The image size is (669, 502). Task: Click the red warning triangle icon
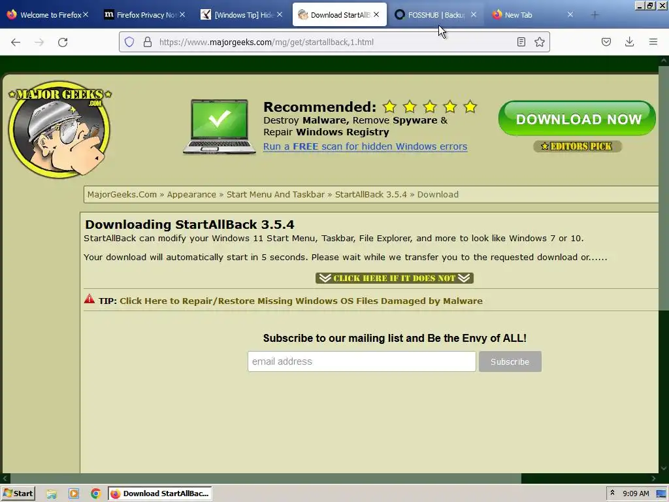tap(90, 299)
